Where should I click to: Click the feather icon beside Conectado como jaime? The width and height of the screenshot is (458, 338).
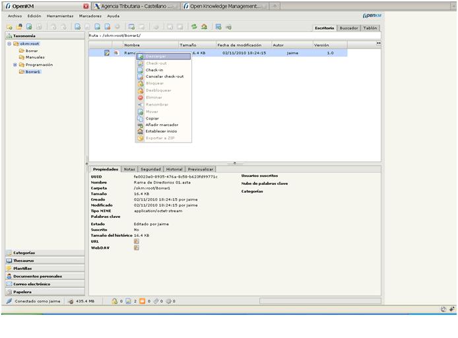pos(9,301)
